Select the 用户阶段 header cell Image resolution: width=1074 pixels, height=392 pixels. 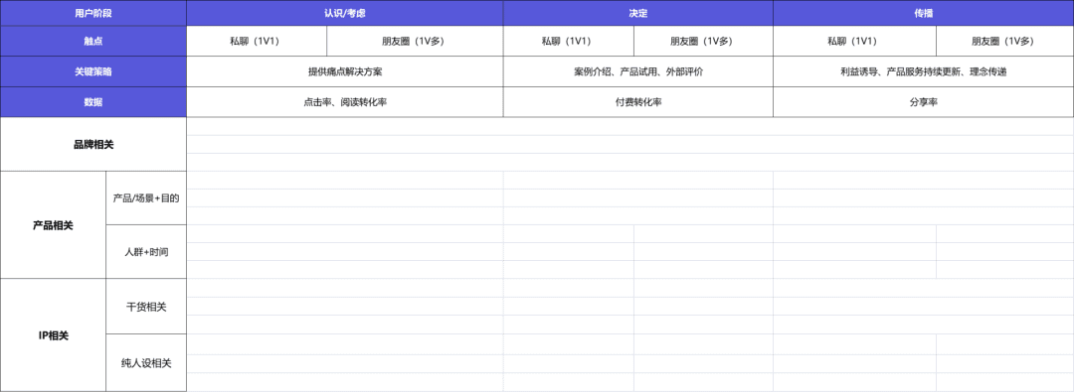tap(93, 13)
